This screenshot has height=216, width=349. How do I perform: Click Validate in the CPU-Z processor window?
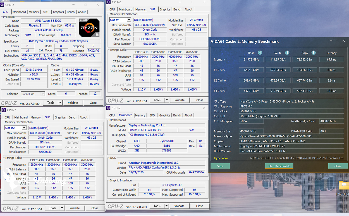click(x=73, y=103)
